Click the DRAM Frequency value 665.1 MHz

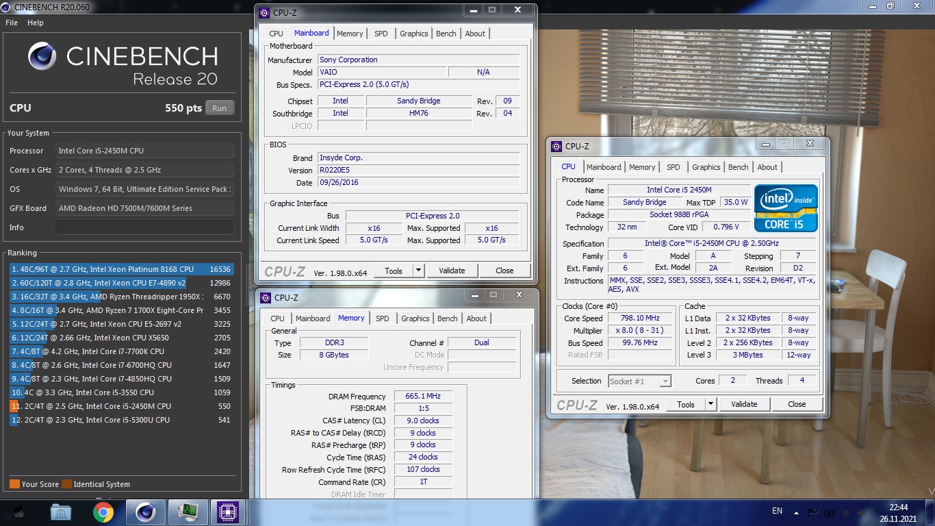point(423,397)
